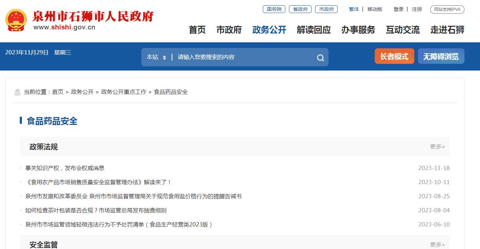Select 解读回应 navigation item
This screenshot has height=249, width=480.
coord(314,30)
